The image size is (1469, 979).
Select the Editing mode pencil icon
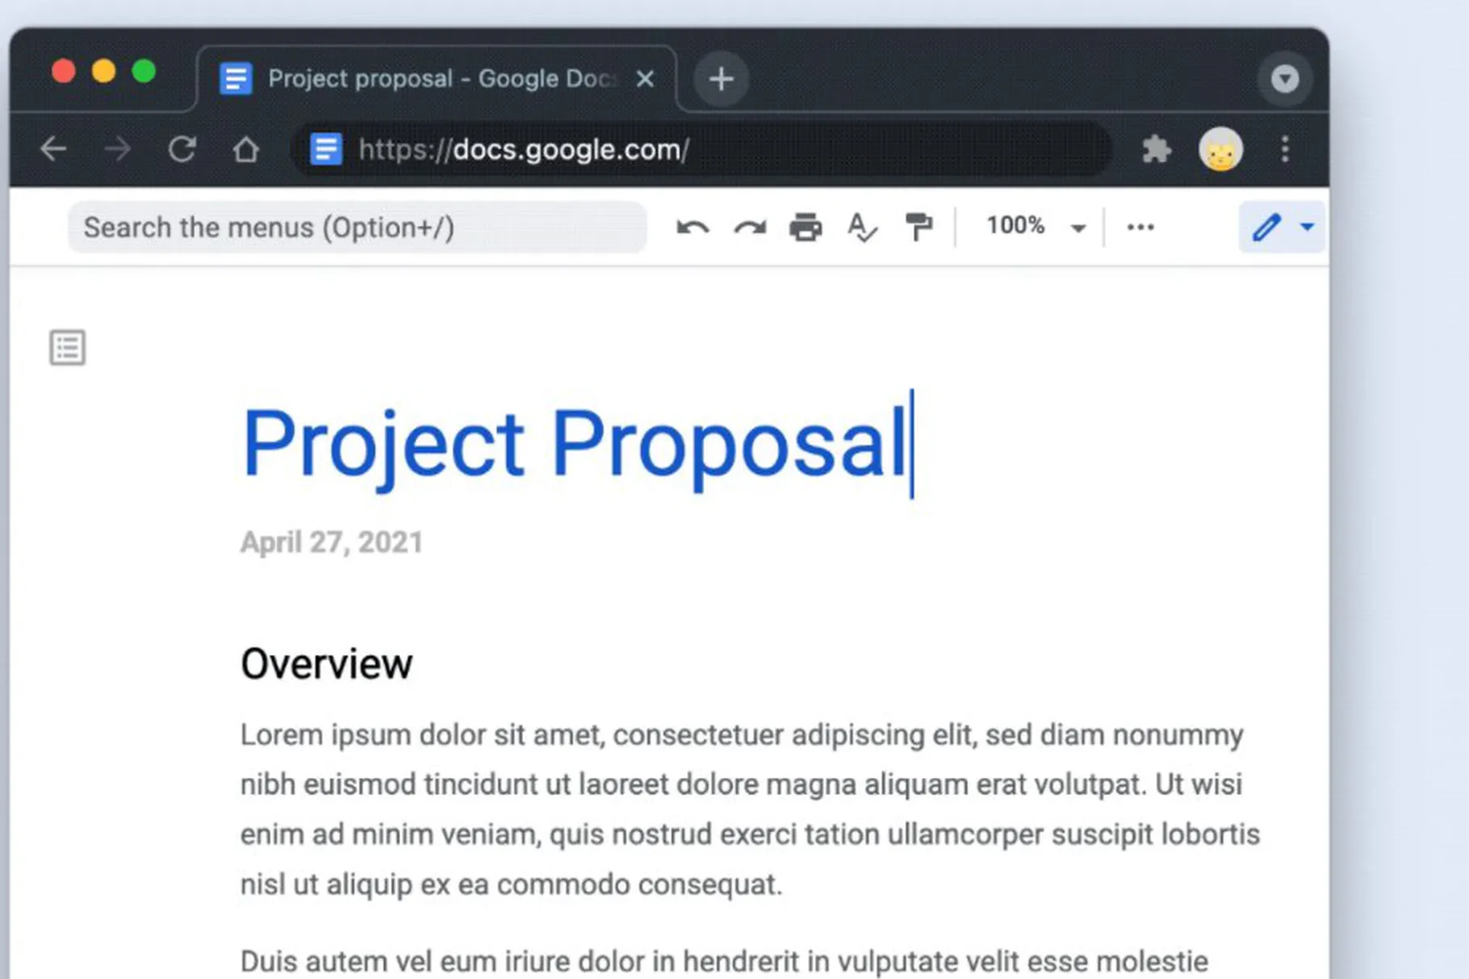pyautogui.click(x=1267, y=227)
